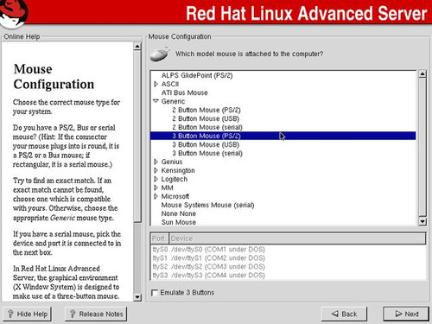Click the ASCII group label

170,84
